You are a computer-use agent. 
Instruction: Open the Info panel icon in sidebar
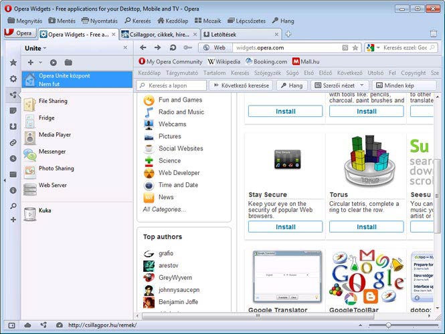coord(13,190)
